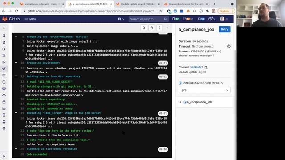The height and width of the screenshot is (160, 285).
Task: Select the 'Hello from the compliance team.' output line
Action: click(x=51, y=144)
